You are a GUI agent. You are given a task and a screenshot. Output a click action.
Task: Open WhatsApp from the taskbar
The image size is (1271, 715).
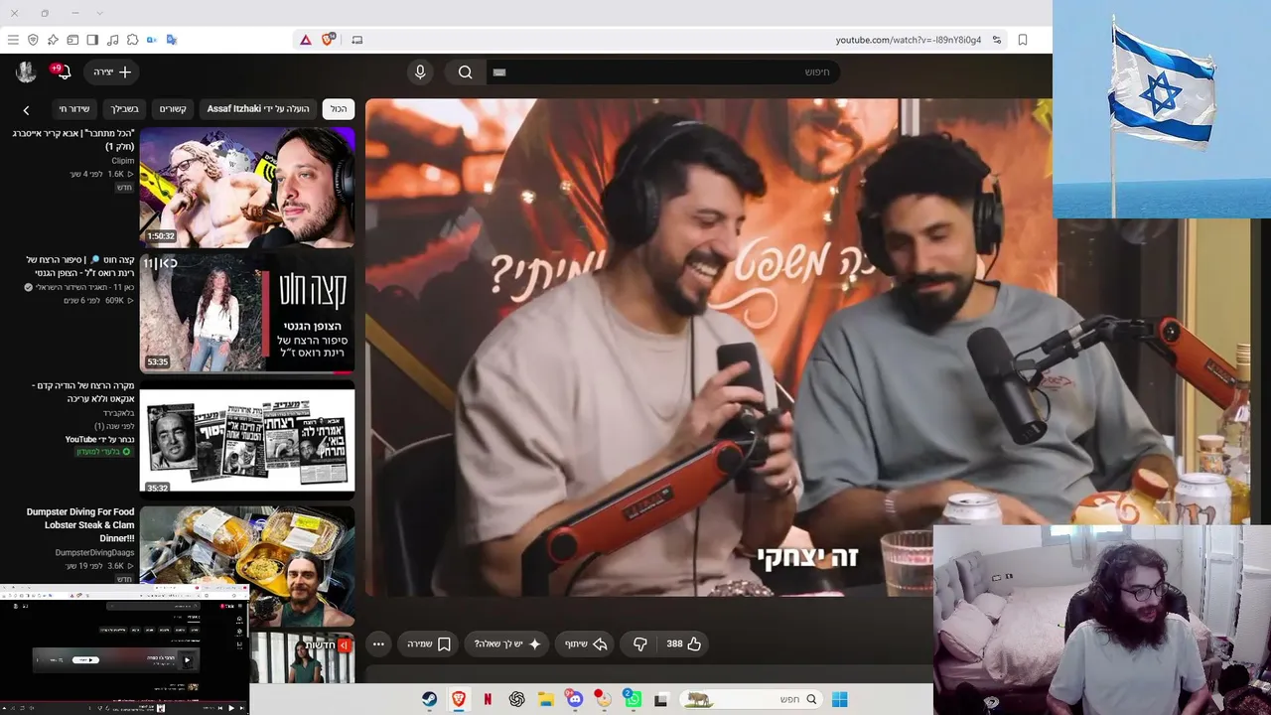632,699
